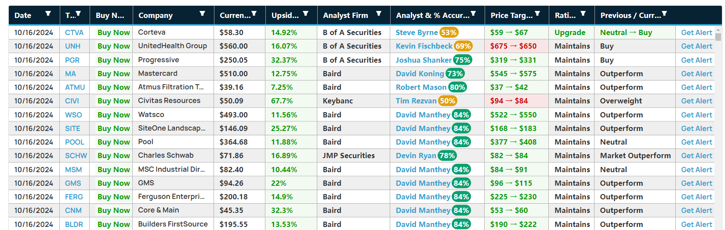Image resolution: width=725 pixels, height=230 pixels.
Task: Click Buy Now for Corteva
Action: [113, 32]
